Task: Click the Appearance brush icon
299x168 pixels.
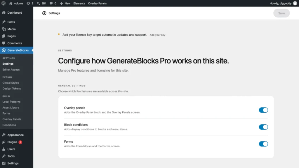Action: (4, 135)
